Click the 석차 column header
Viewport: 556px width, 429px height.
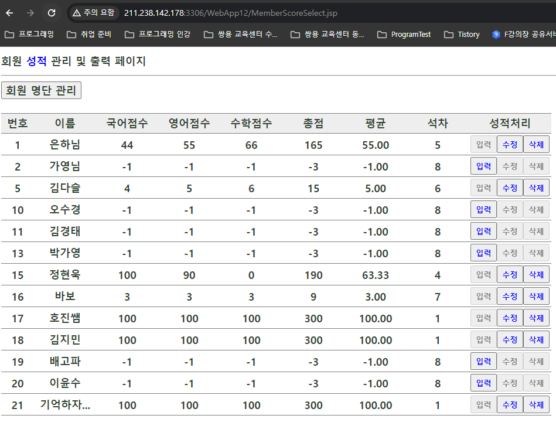click(x=438, y=123)
